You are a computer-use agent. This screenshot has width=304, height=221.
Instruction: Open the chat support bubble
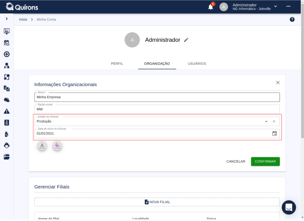289,208
